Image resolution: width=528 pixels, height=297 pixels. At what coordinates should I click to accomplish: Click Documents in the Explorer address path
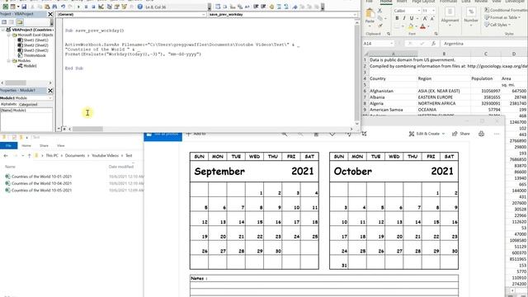tap(75, 156)
